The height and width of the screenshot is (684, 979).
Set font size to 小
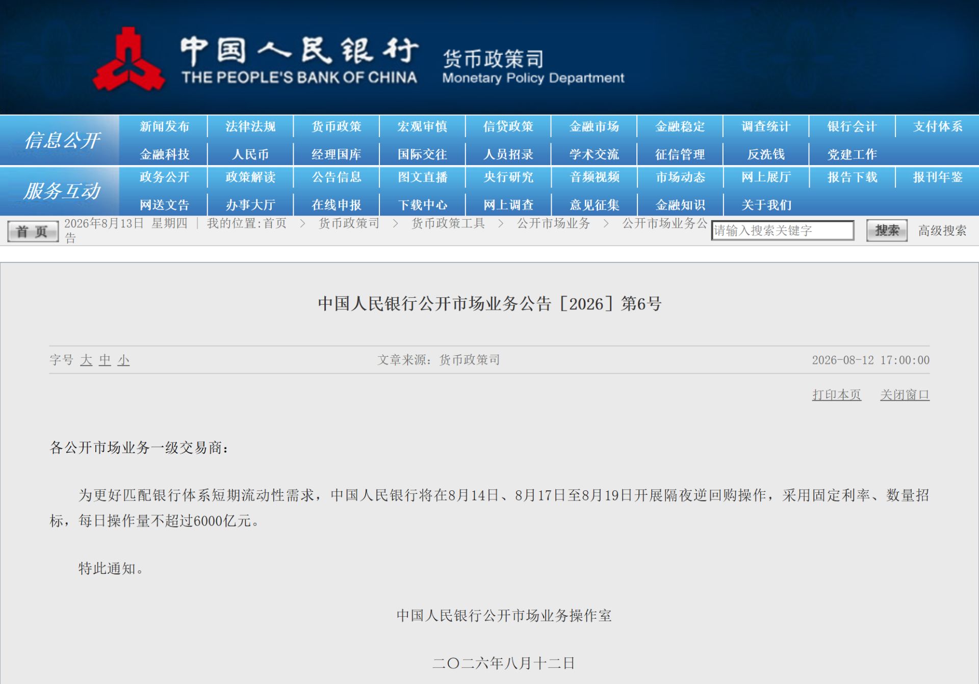coord(124,360)
